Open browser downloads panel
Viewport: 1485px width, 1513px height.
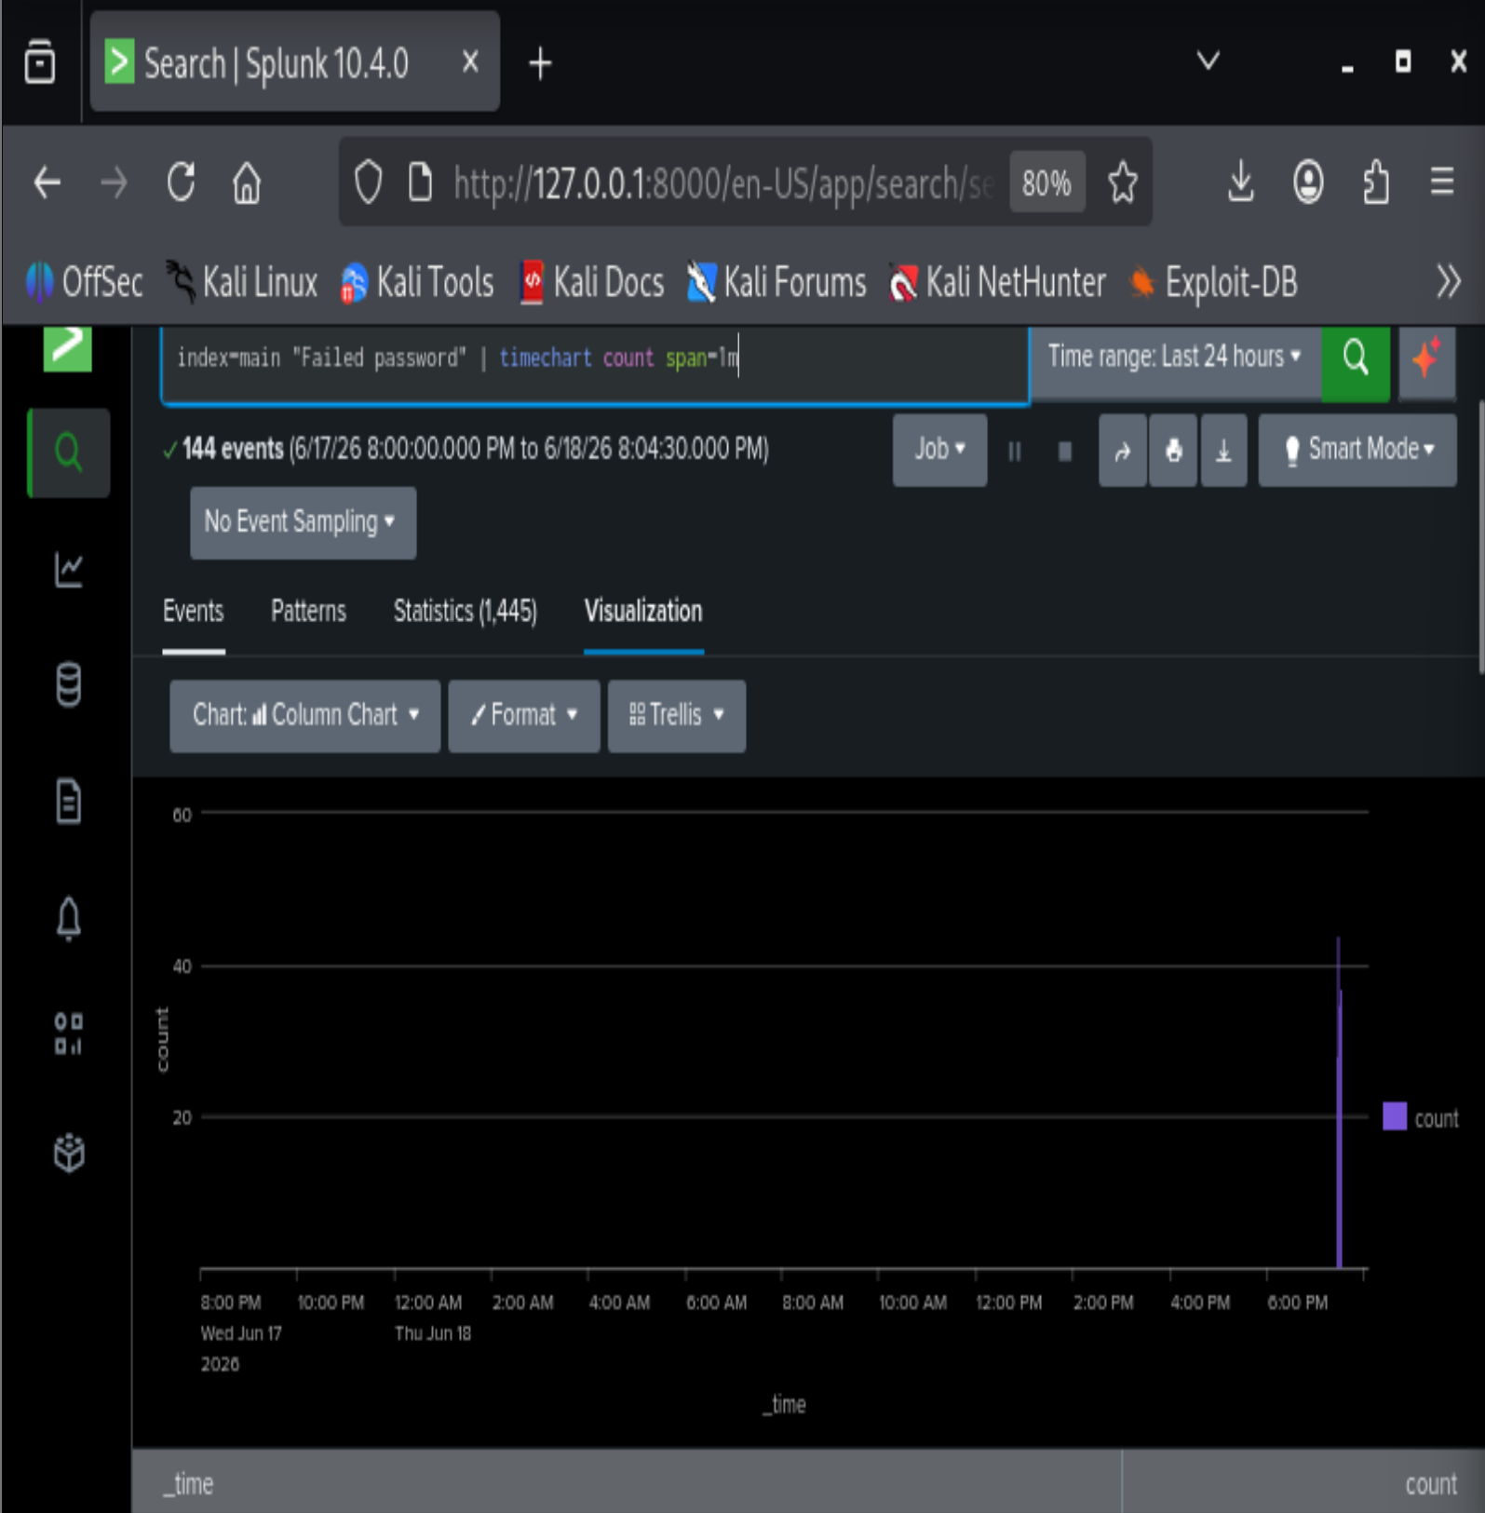[x=1241, y=182]
